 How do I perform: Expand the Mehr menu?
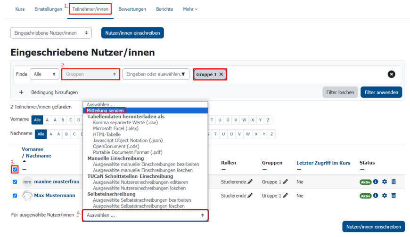(190, 9)
